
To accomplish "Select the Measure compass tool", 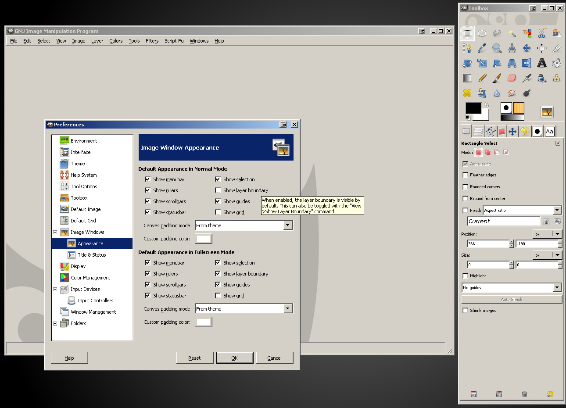I will 512,48.
